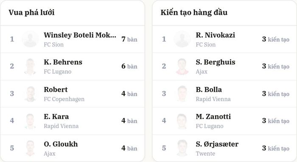Open S. Berghuis player name
This screenshot has height=162, width=297.
216,62
